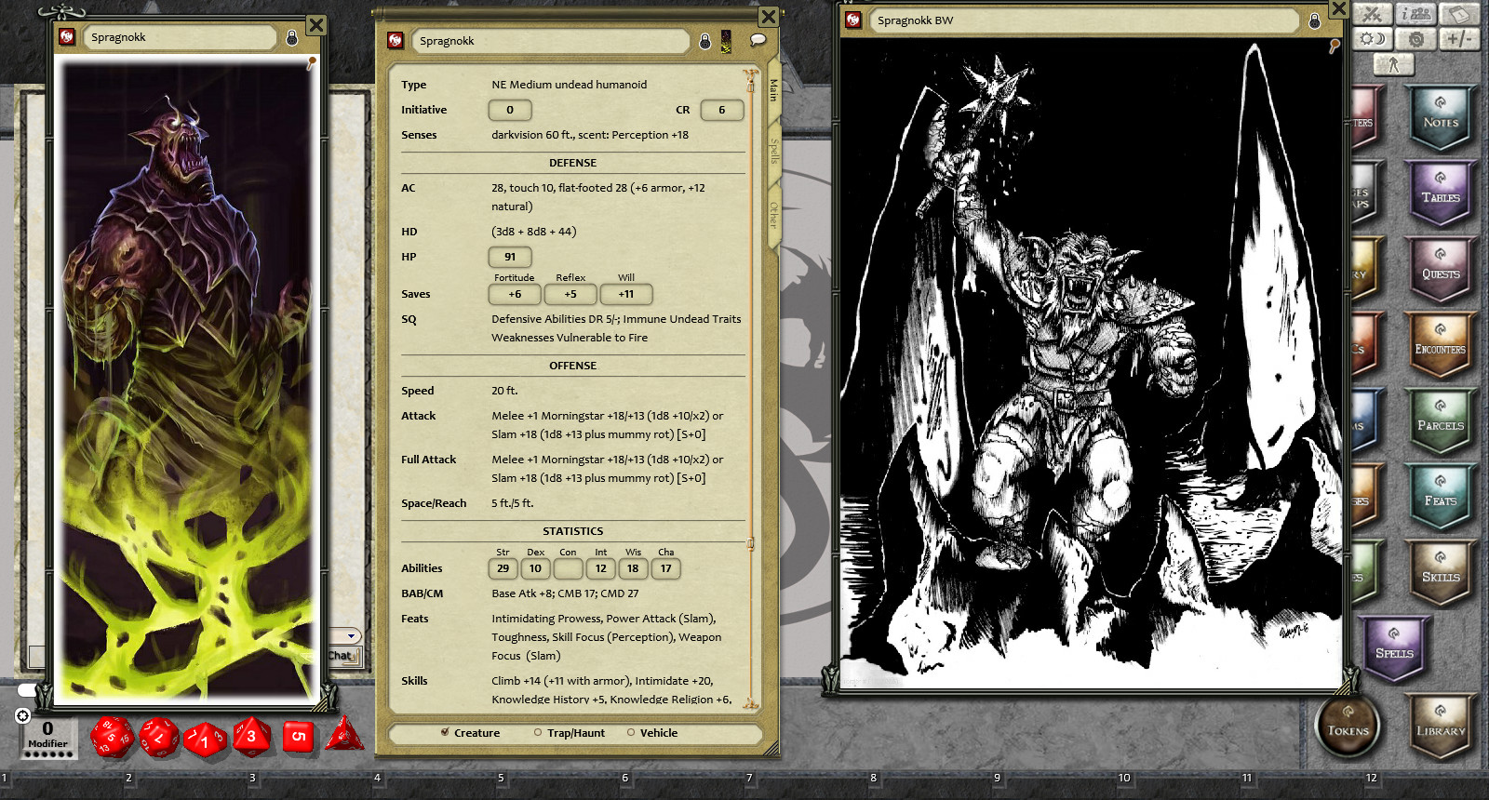Switch to the Other tab
Image resolution: width=1489 pixels, height=800 pixels.
click(x=773, y=215)
